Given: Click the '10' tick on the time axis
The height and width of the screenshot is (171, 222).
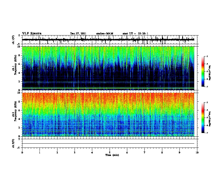Looking at the screenshot, I should pos(197,152).
